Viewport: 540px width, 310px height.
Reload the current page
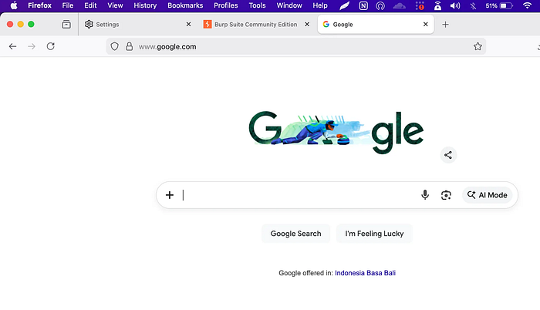click(x=51, y=46)
